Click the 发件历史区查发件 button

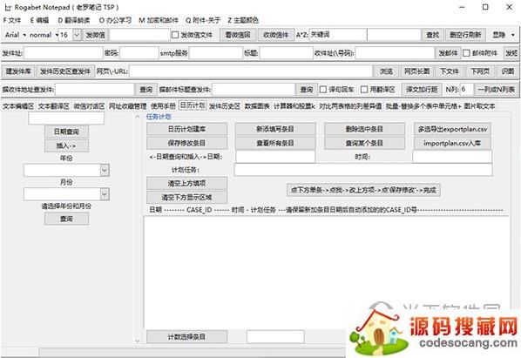65,71
